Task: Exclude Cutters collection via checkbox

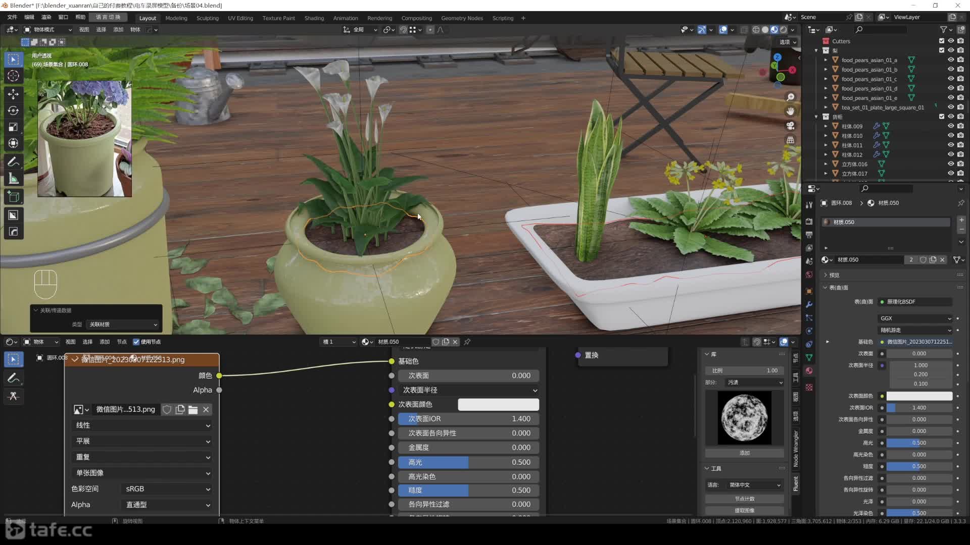Action: [x=942, y=41]
